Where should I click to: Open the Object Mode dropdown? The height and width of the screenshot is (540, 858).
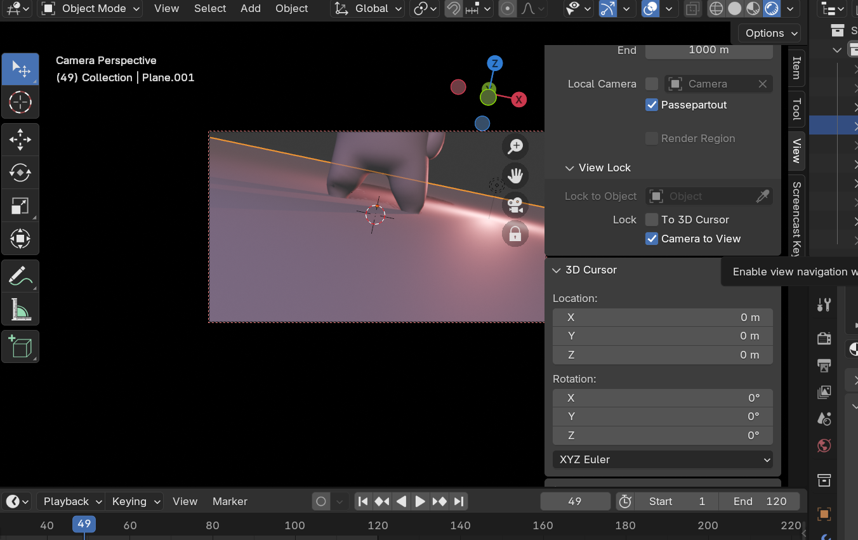[90, 9]
